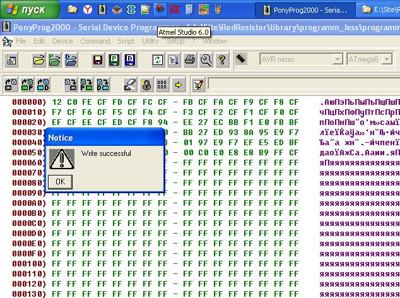400x298 pixels.
Task: Click the Print toolbar icon
Action: point(190,61)
